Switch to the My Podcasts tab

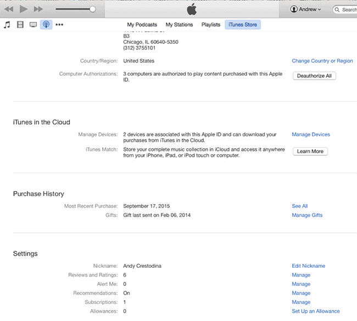pyautogui.click(x=142, y=25)
